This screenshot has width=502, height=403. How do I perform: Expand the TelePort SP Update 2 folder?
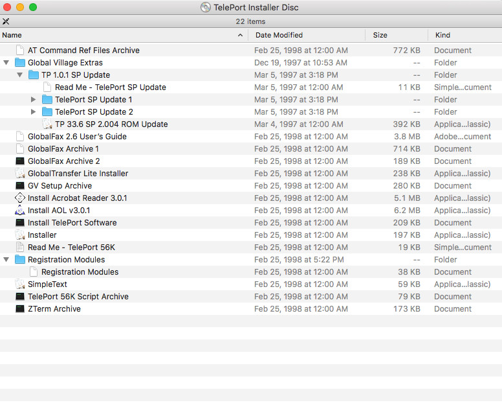(x=33, y=111)
